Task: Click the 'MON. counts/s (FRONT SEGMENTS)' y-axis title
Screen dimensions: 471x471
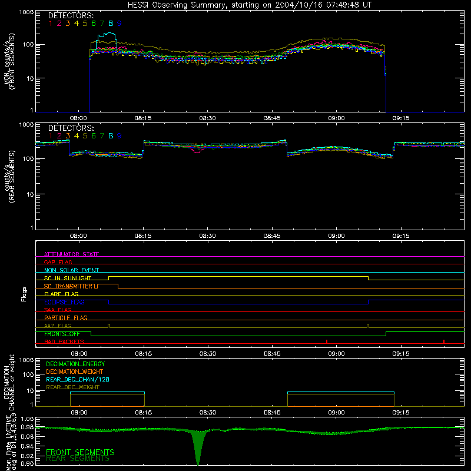Action: 9,62
